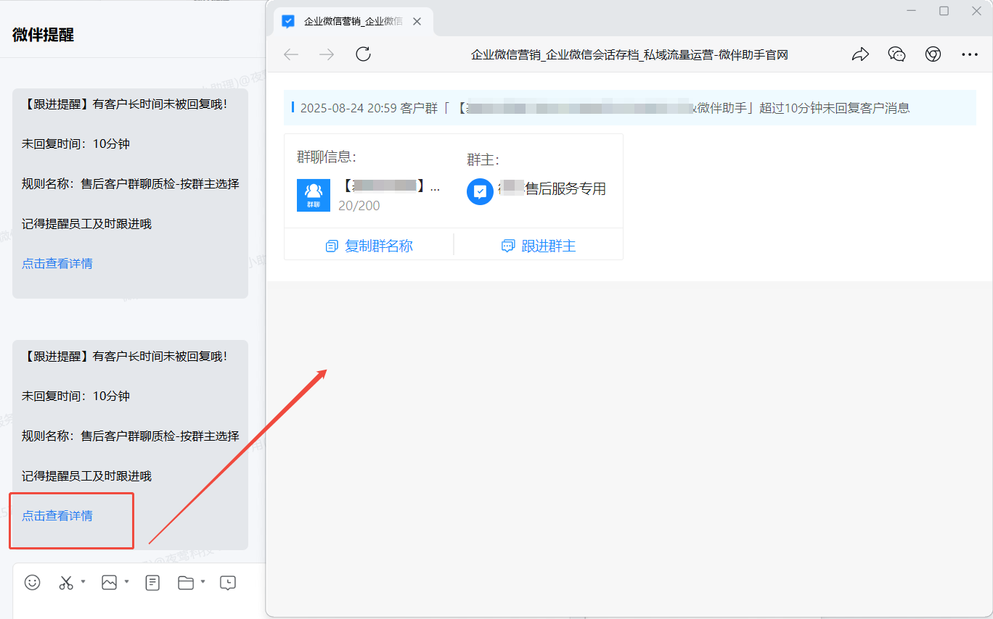Click 跟进群主 button
Image resolution: width=993 pixels, height=619 pixels.
[539, 246]
